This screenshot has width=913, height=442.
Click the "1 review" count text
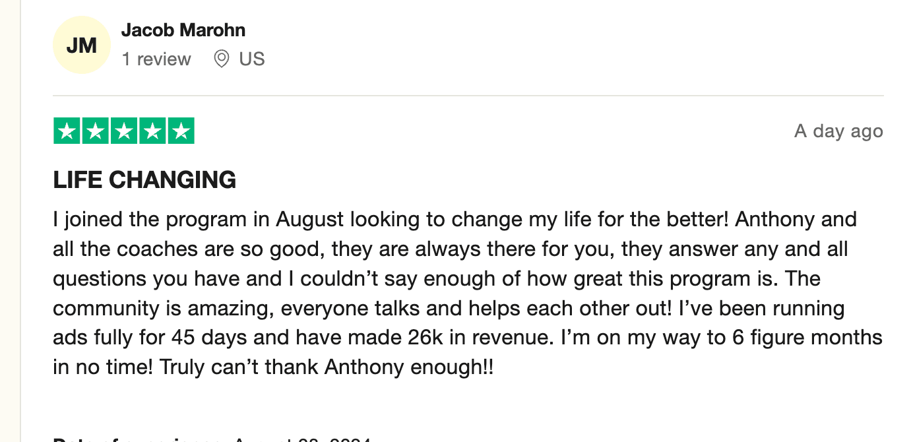click(156, 59)
